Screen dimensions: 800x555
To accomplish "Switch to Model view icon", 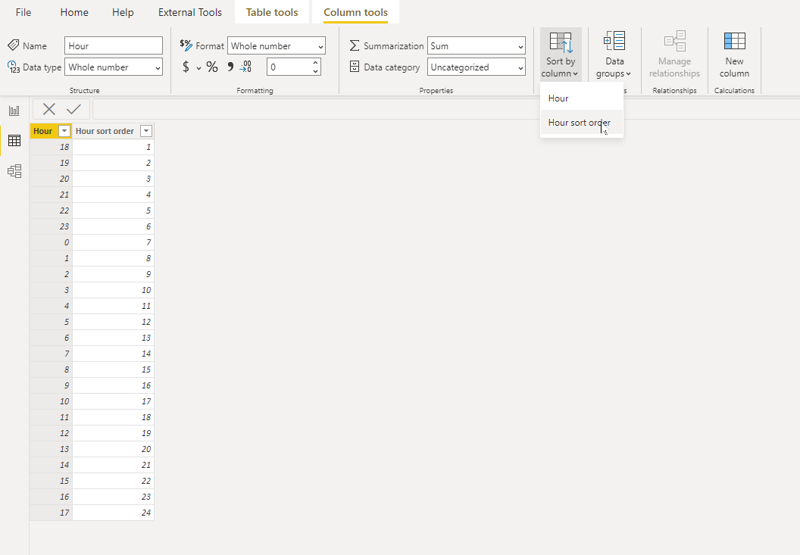I will click(14, 171).
